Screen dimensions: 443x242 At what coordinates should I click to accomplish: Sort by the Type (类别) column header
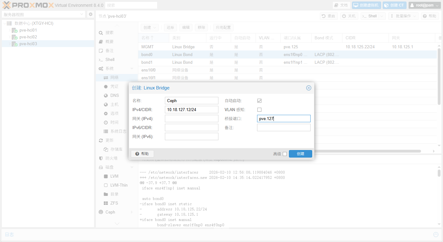(187, 38)
